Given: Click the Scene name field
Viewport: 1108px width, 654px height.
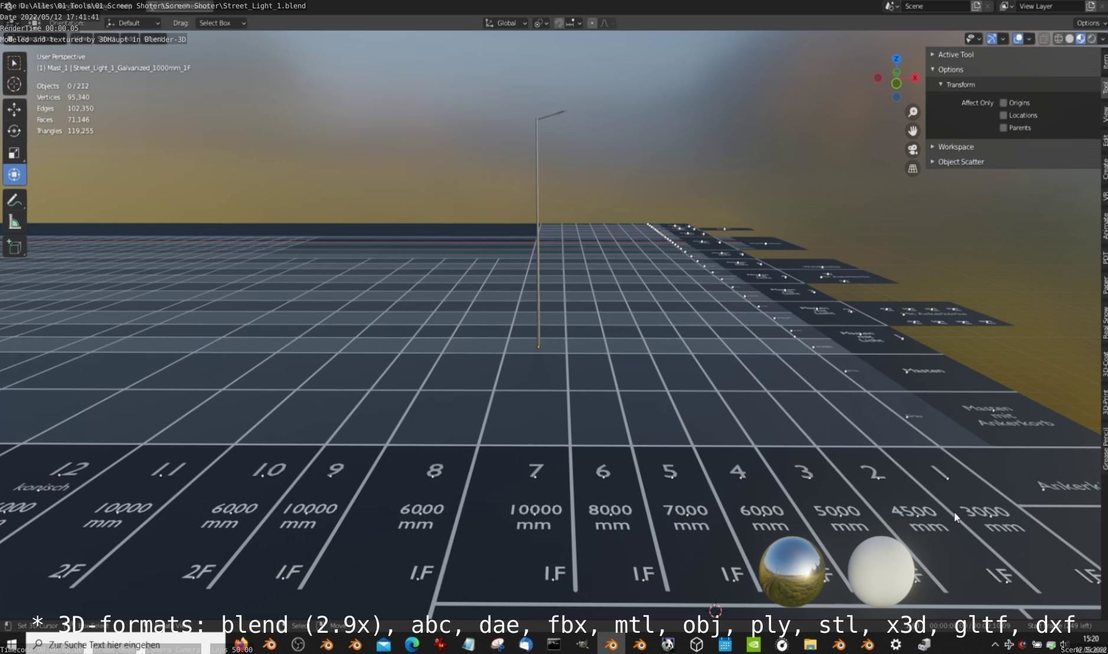Looking at the screenshot, I should 936,6.
